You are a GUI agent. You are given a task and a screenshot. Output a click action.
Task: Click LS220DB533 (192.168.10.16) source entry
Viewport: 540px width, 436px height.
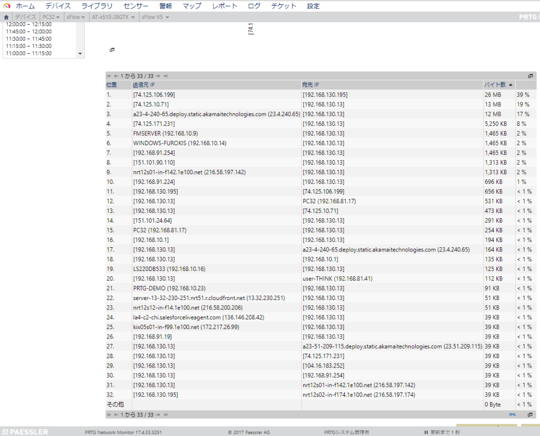click(169, 269)
